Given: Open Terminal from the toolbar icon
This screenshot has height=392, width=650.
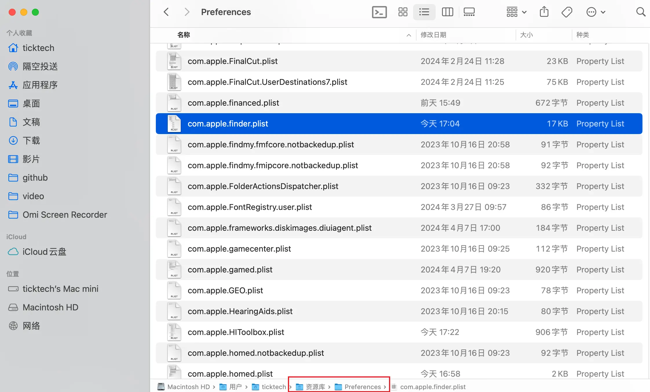Looking at the screenshot, I should click(x=379, y=12).
